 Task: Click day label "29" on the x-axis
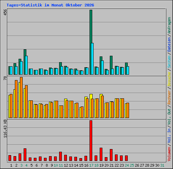152,165
